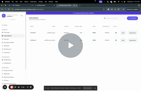This screenshot has width=141, height=91.
Task: Click the Coinflow++ active status checkmark
Action: pyautogui.click(x=116, y=40)
